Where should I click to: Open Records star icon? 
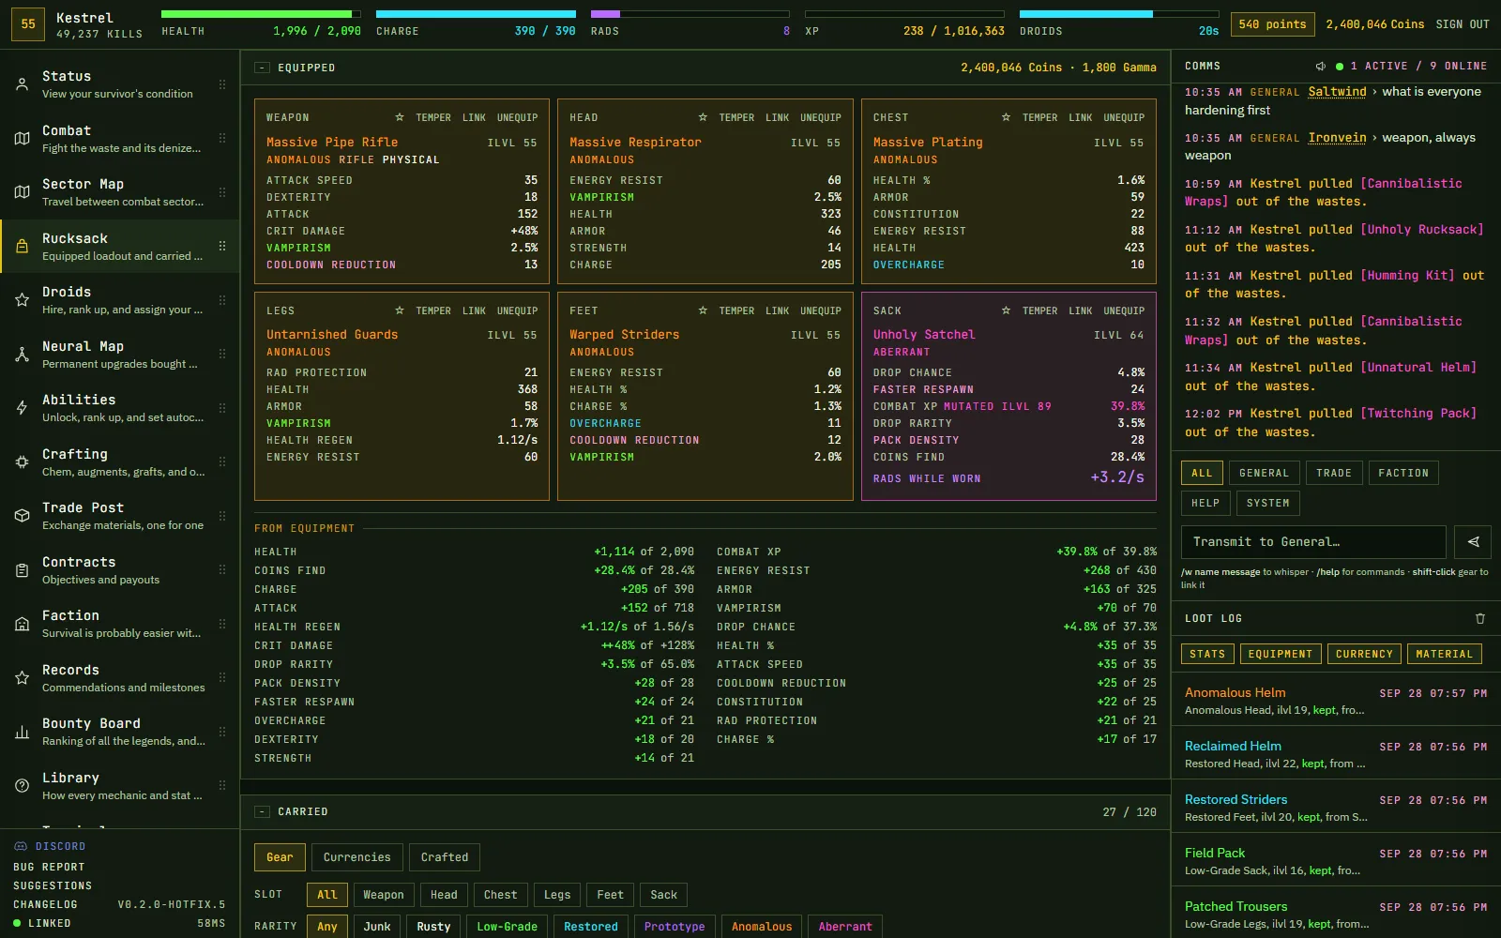coord(22,678)
